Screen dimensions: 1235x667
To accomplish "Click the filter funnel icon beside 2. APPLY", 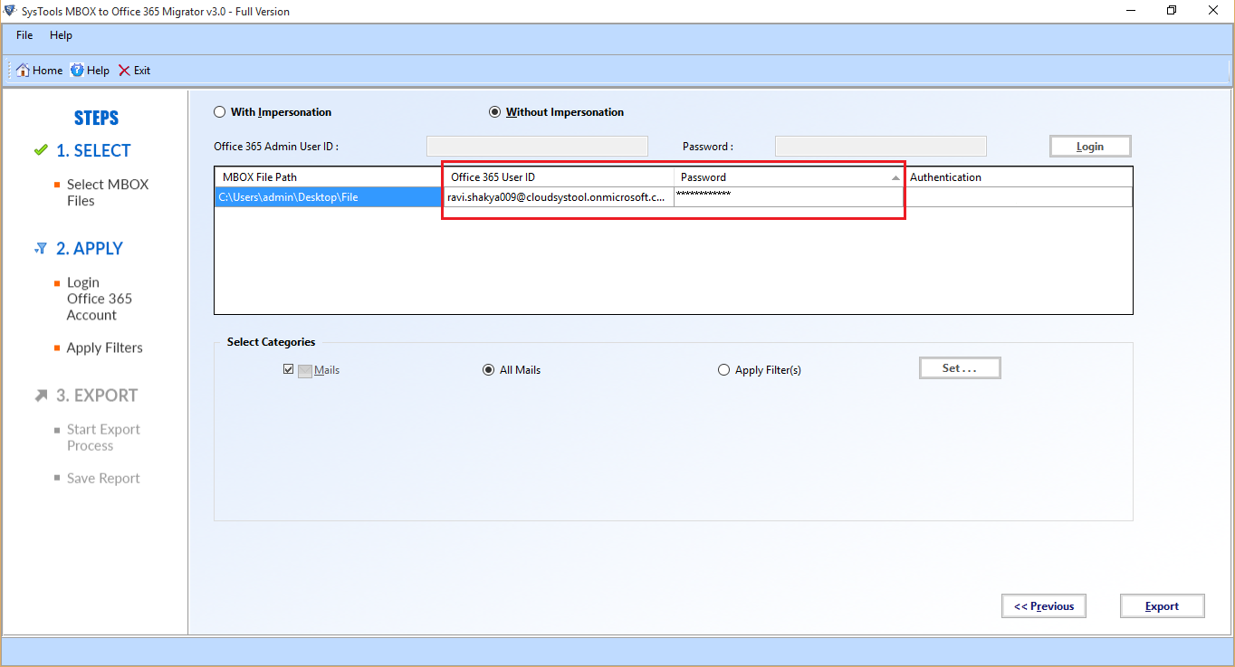I will point(40,248).
